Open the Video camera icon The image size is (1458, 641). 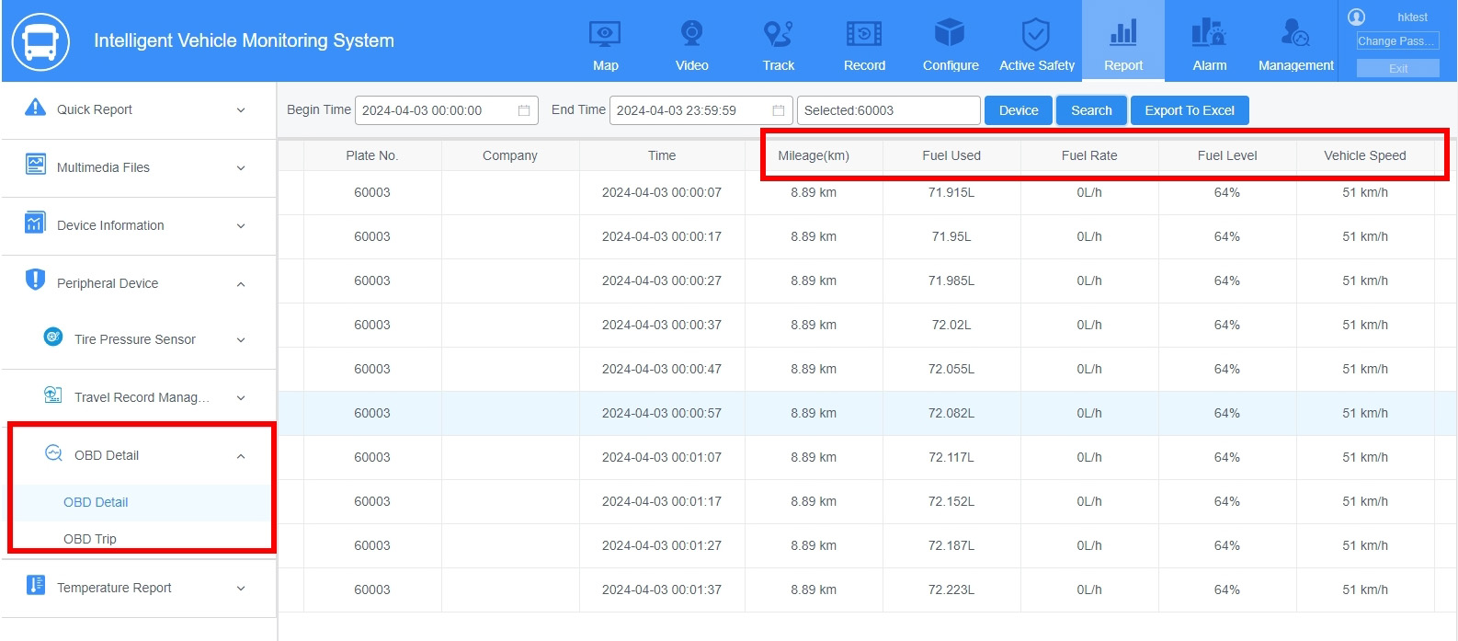click(691, 34)
